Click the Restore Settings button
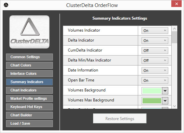184x133 pixels. (120, 118)
